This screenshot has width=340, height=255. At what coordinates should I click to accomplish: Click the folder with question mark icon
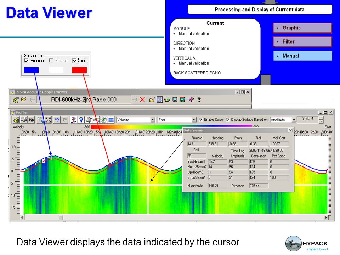(x=152, y=100)
